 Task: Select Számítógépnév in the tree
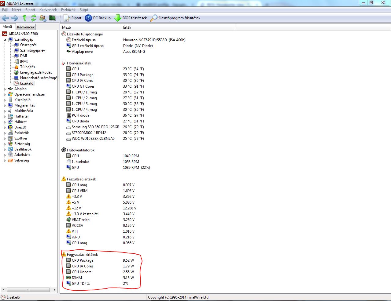coord(32,50)
